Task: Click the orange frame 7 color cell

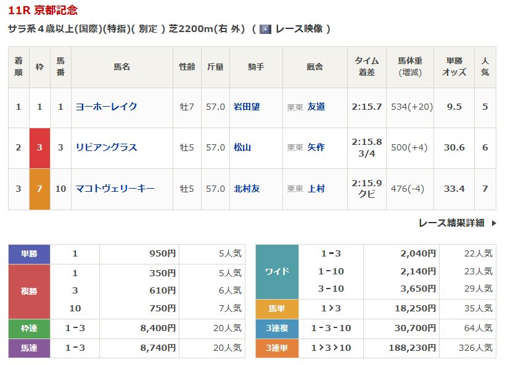Action: point(39,189)
